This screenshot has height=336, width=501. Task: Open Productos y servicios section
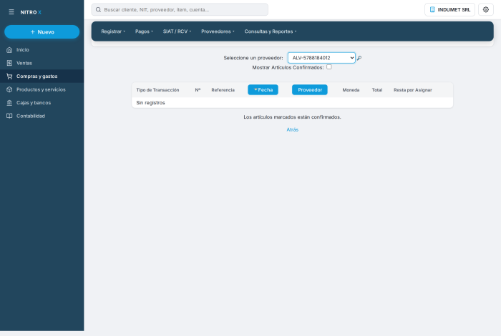click(42, 89)
